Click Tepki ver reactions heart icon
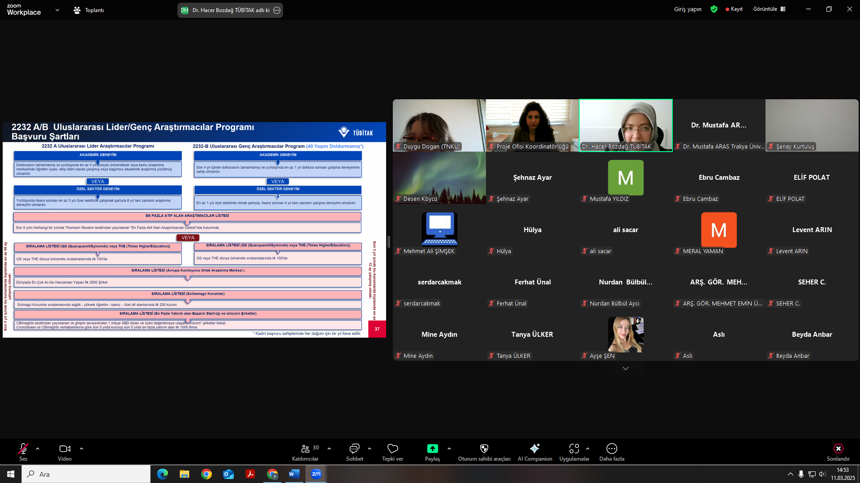 click(392, 449)
